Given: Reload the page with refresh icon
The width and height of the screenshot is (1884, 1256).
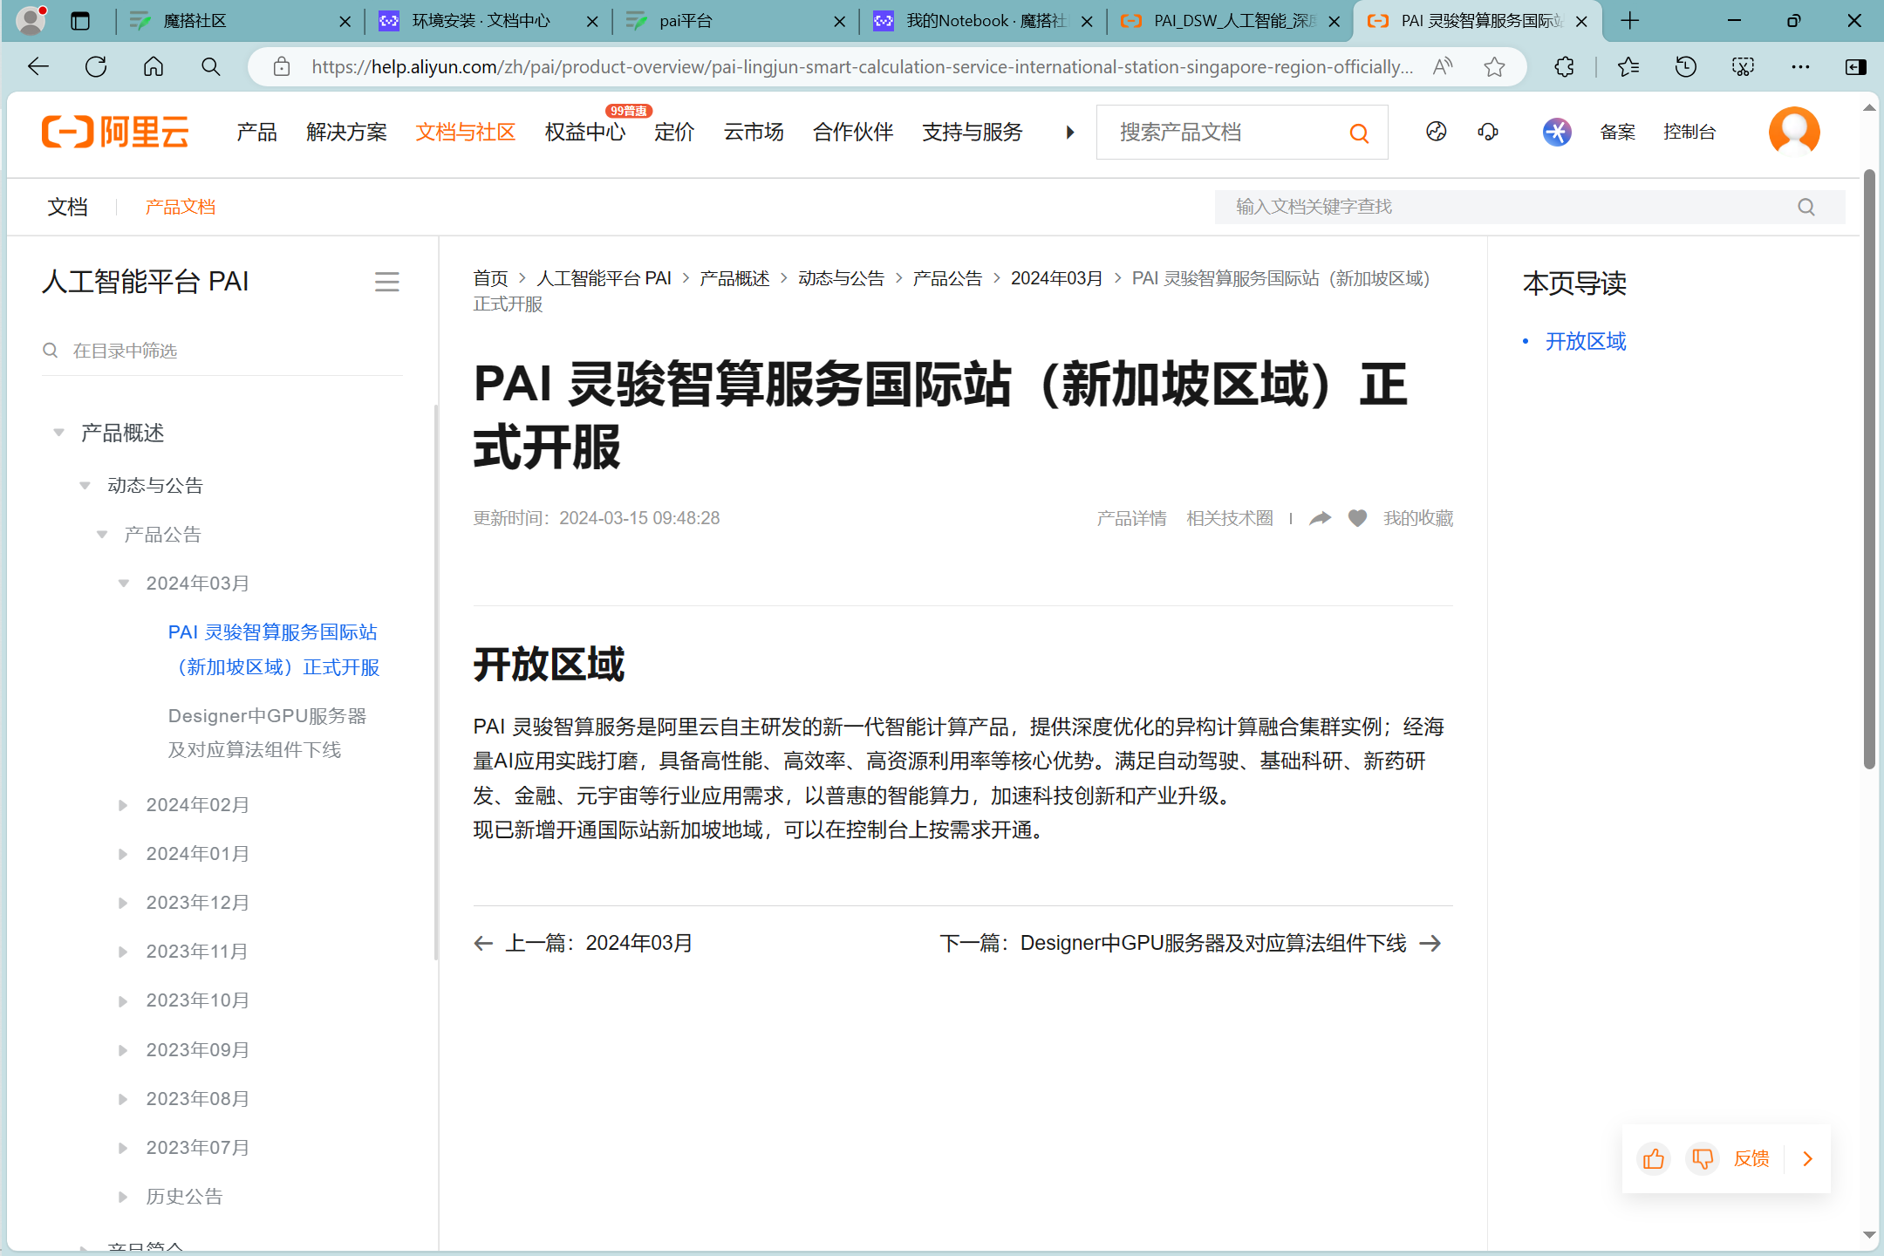Looking at the screenshot, I should [96, 66].
